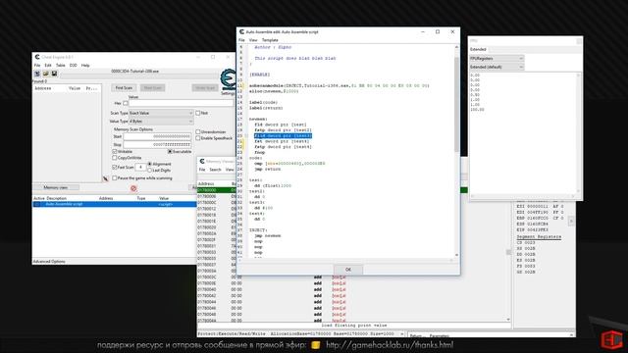Click the FPU window vertical scrollbar
Screen dimensions: 628x353
tap(578, 133)
